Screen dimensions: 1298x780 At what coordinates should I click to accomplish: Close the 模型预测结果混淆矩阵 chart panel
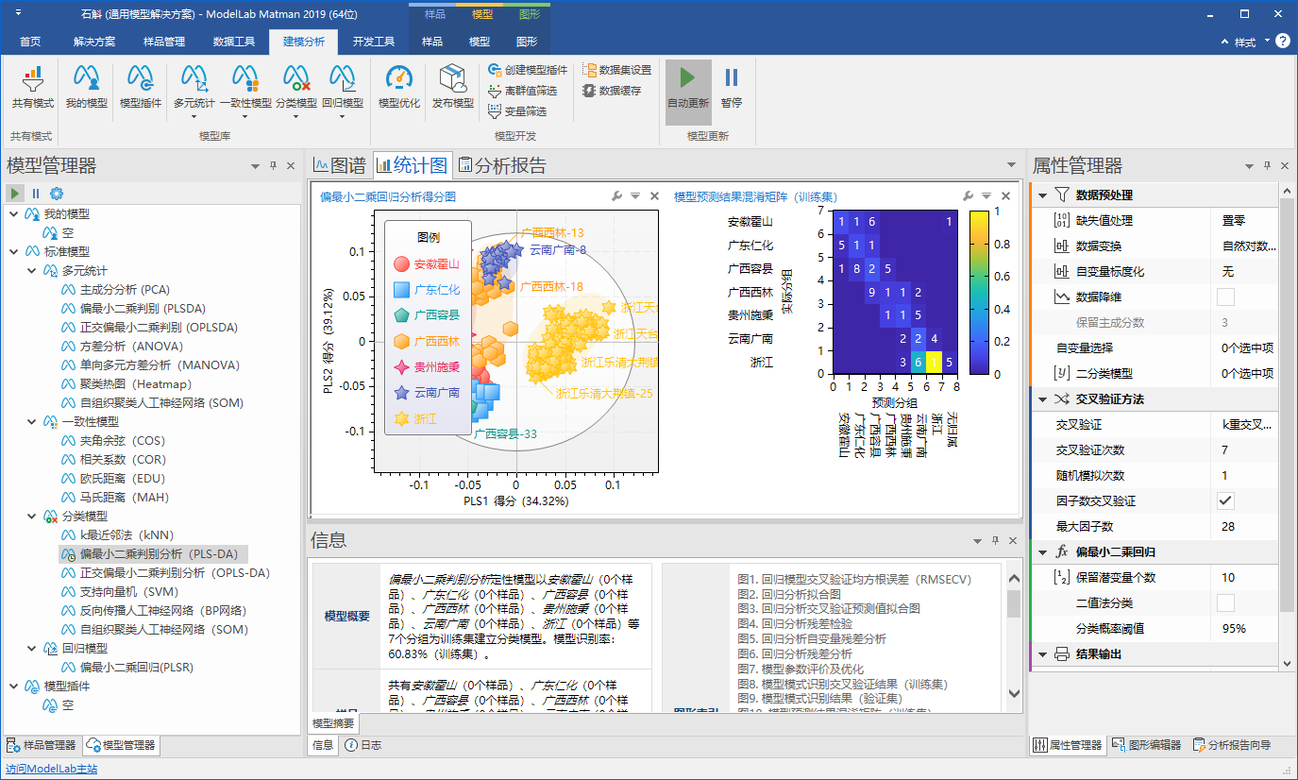[x=1005, y=196]
